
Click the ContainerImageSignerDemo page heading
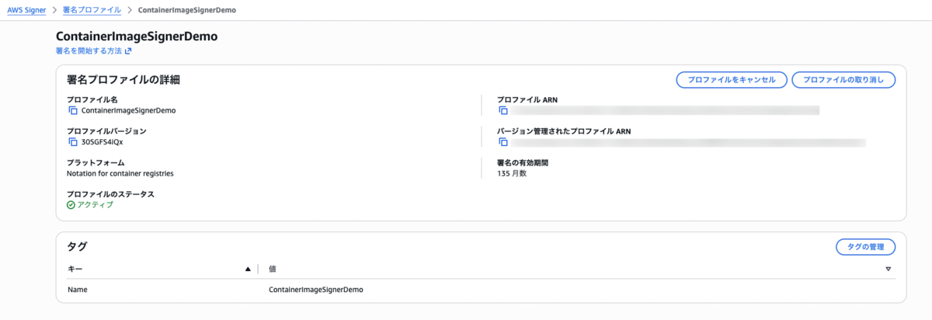point(137,36)
